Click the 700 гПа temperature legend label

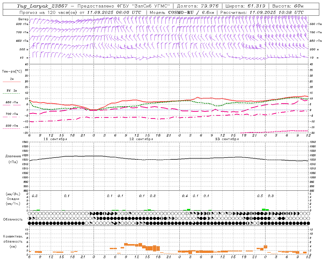[12, 114]
